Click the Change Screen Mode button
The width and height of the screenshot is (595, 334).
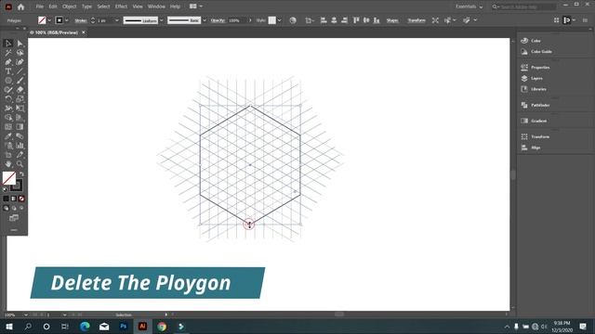click(14, 218)
